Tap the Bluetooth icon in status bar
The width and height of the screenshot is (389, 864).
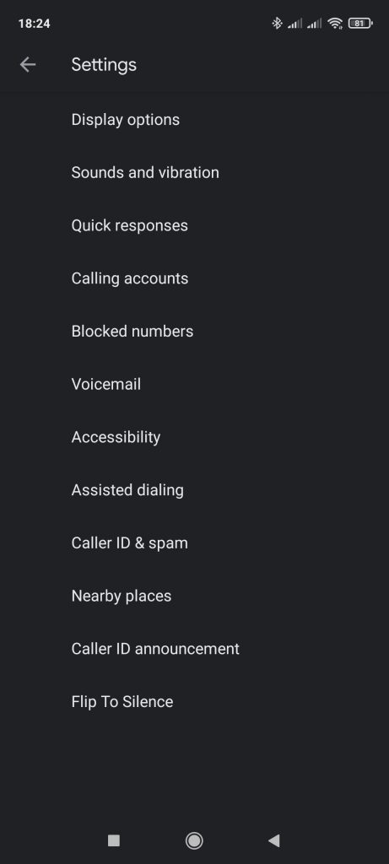pyautogui.click(x=277, y=23)
